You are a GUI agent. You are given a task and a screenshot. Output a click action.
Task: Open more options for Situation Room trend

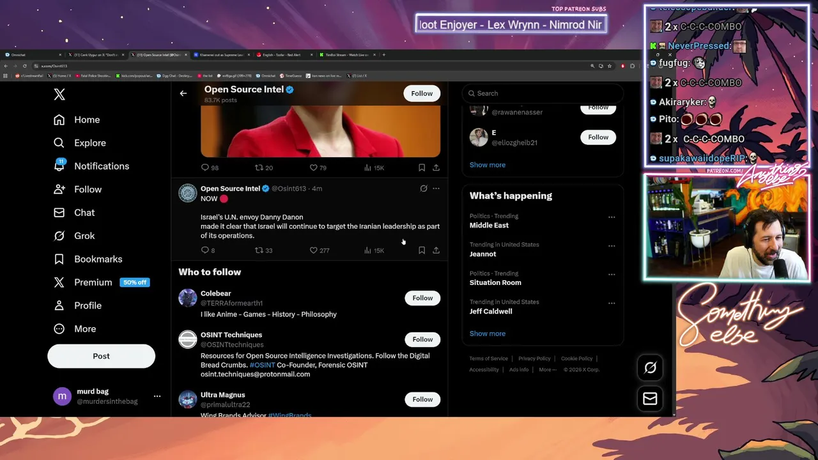[x=612, y=275]
